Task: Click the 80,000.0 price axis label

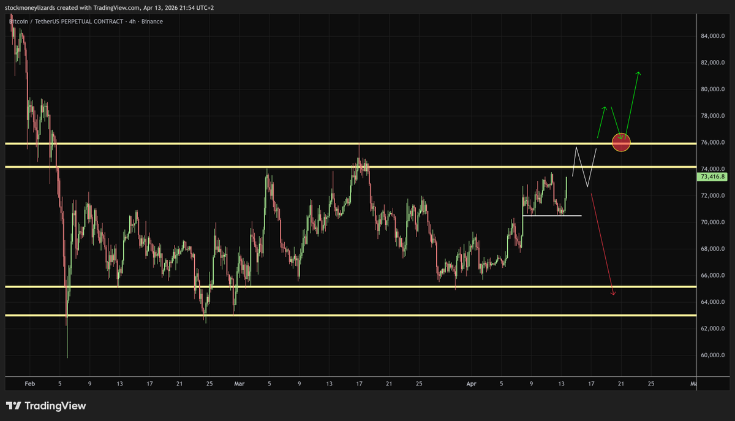Action: [714, 89]
